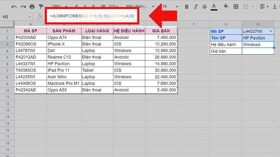
Task: Click the LOẠI HÀNG header cell
Action: tap(97, 31)
